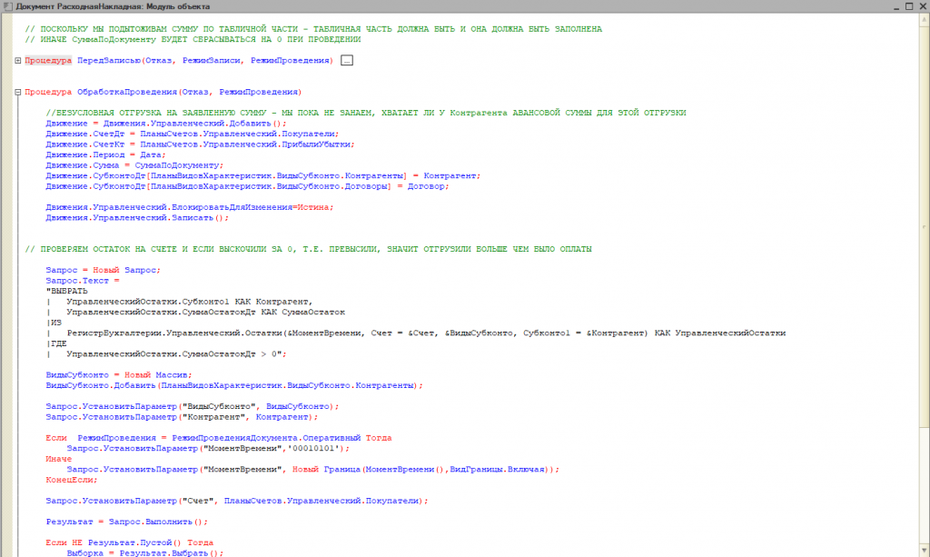The image size is (930, 557).
Task: Click line containing 'Новый Граница(МоментВремени()'
Action: coord(313,470)
